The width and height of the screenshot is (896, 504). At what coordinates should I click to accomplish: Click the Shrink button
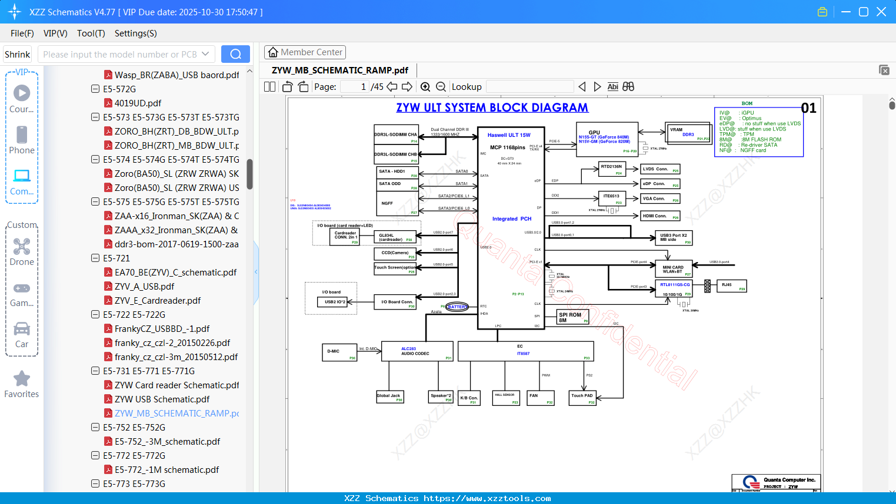(x=18, y=54)
